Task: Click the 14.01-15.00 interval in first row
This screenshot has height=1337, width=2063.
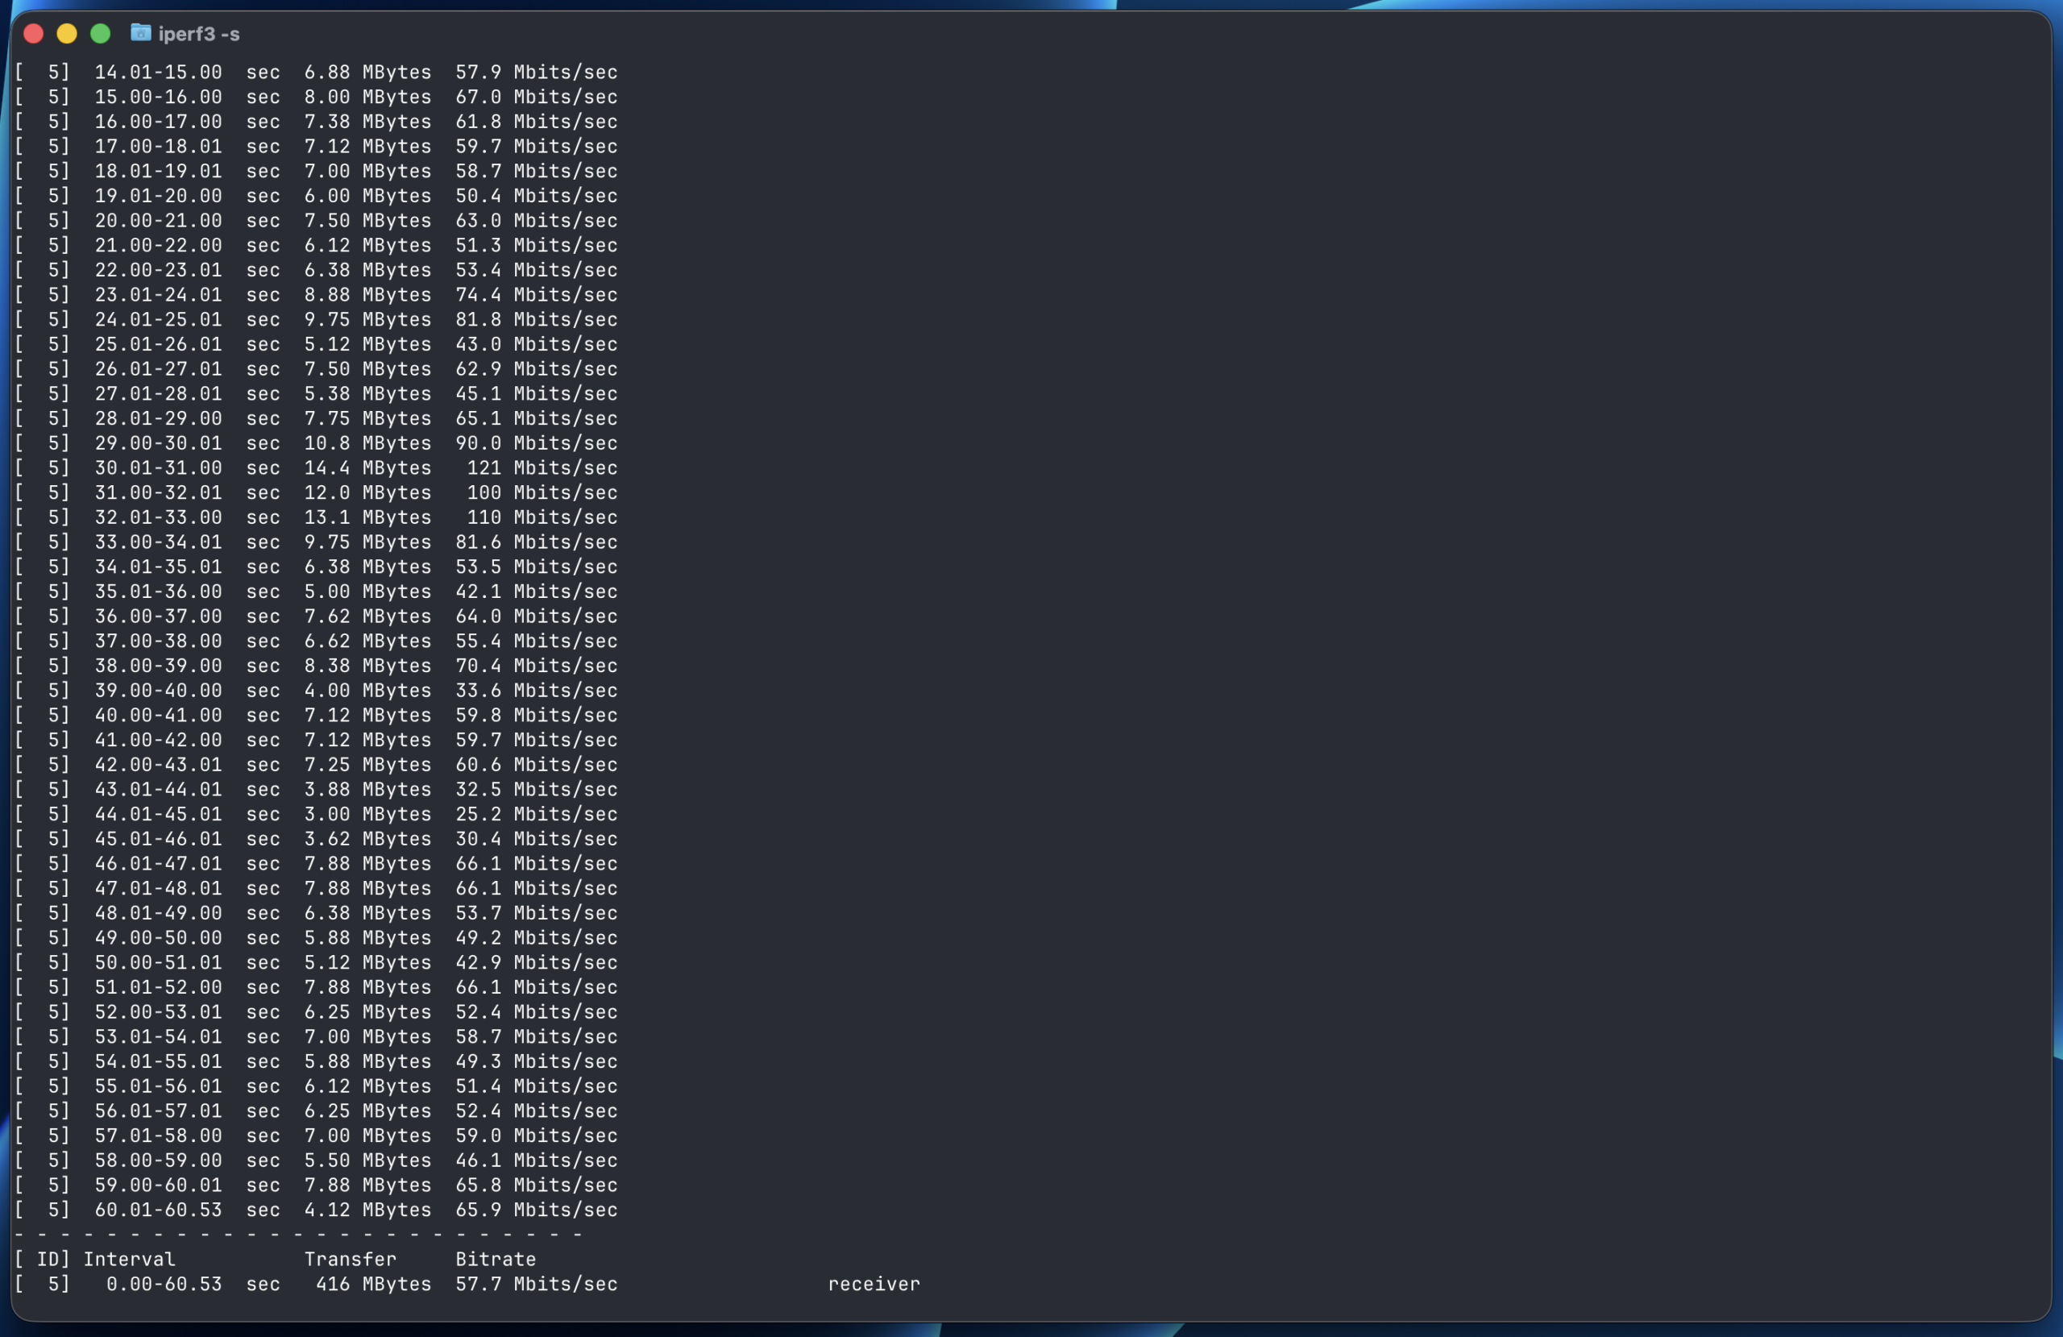Action: tap(159, 72)
